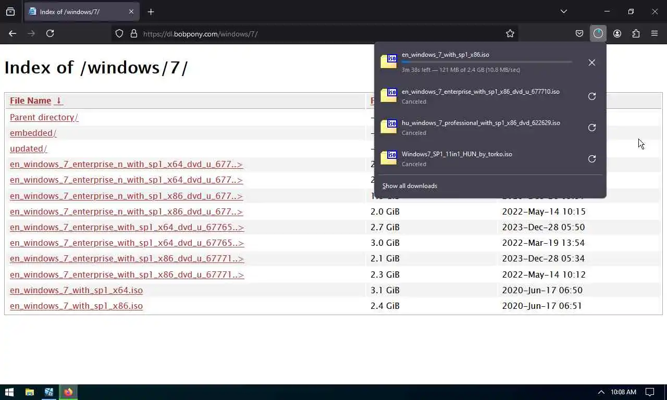667x400 pixels.
Task: Go back one page with back arrow
Action: click(13, 33)
